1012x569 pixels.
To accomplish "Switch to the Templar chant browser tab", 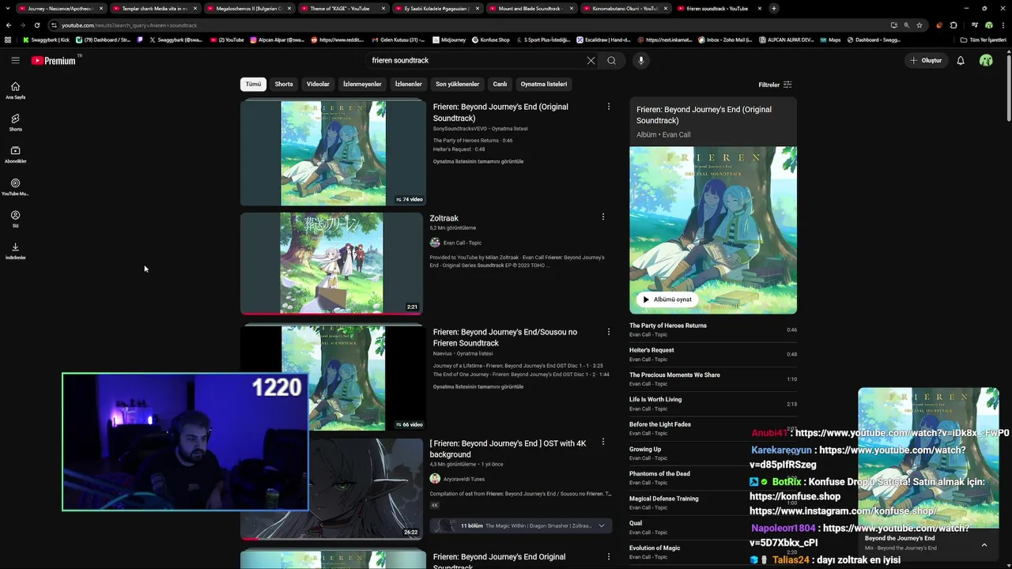I will [x=154, y=8].
